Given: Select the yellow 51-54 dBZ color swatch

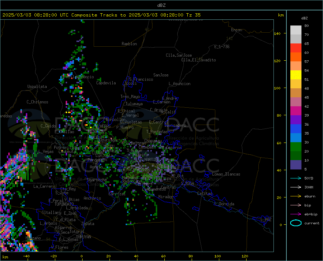Looking at the screenshot, I should click(296, 75).
